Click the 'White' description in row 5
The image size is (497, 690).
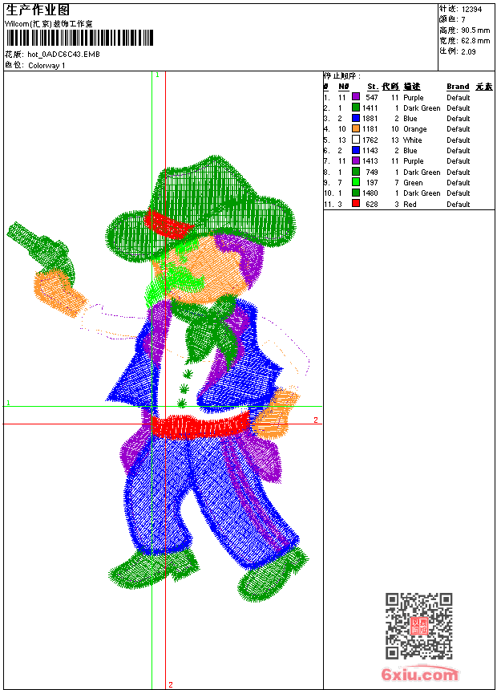pyautogui.click(x=413, y=140)
